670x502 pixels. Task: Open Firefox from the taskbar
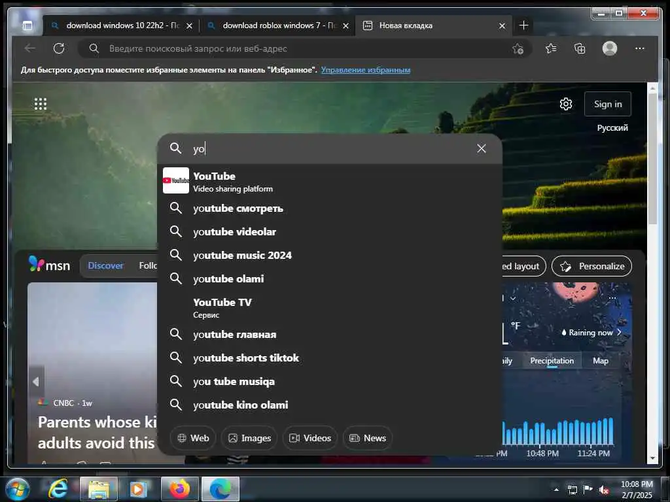(x=180, y=489)
